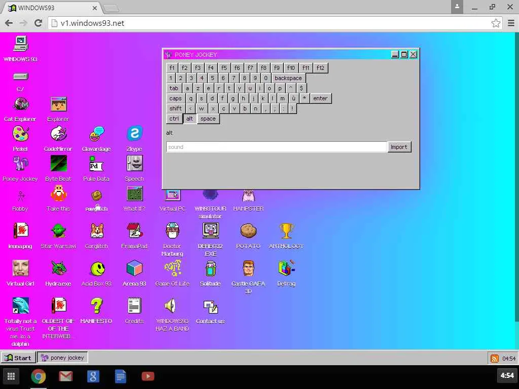Launch Acid Box 93 smiley icon
Viewport: 519px width, 389px height.
(x=97, y=268)
